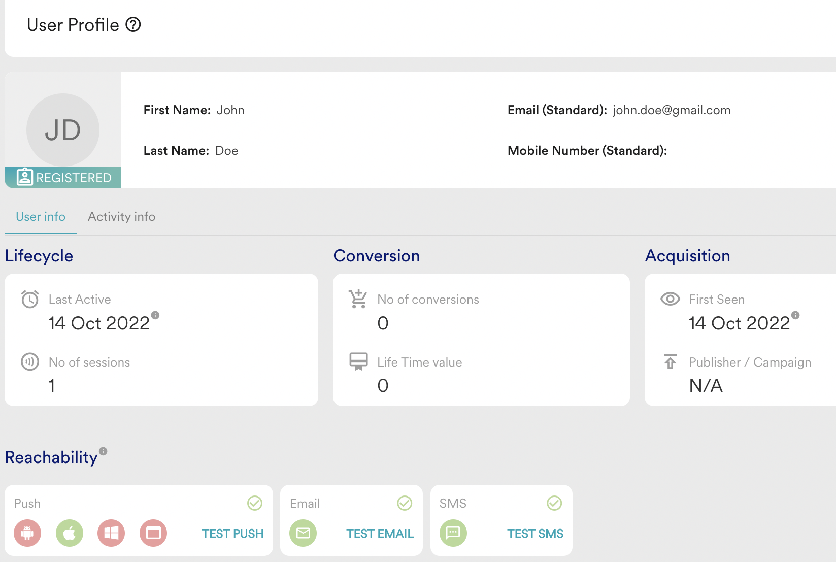
Task: Switch to the Activity info tab
Action: (121, 217)
